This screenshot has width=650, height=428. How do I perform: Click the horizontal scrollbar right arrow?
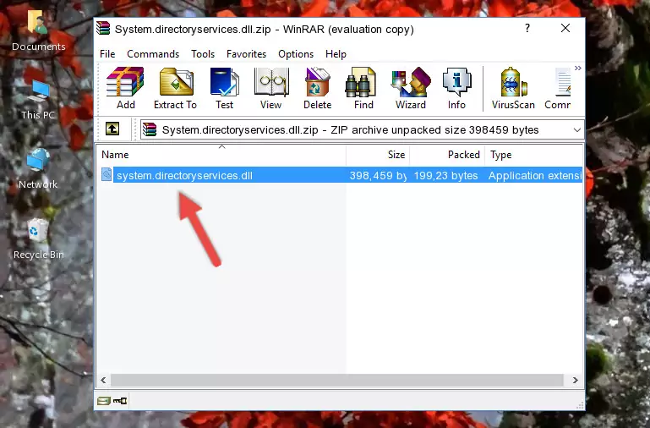point(576,380)
